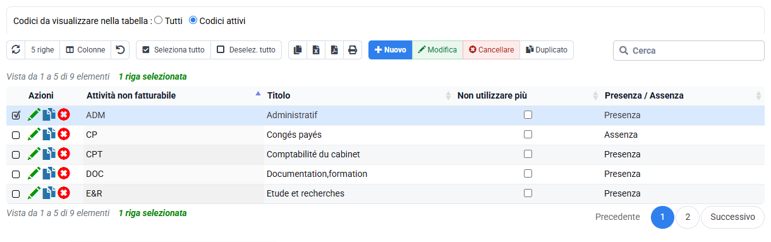771x242 pixels.
Task: Tick Non utilizzare più for Administratif
Action: 528,114
